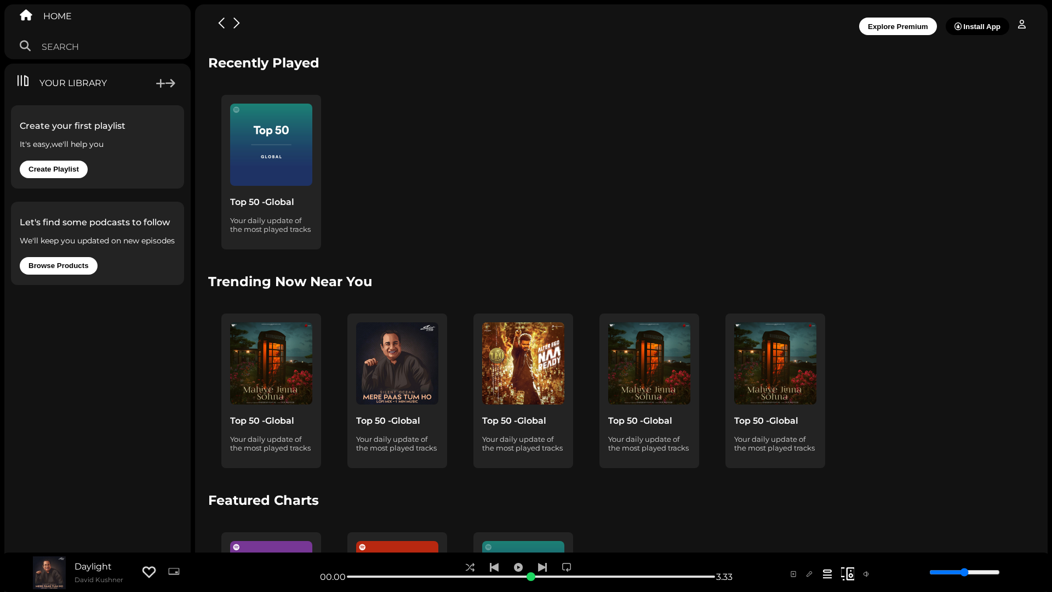Open connect to a device icon

coord(848,574)
